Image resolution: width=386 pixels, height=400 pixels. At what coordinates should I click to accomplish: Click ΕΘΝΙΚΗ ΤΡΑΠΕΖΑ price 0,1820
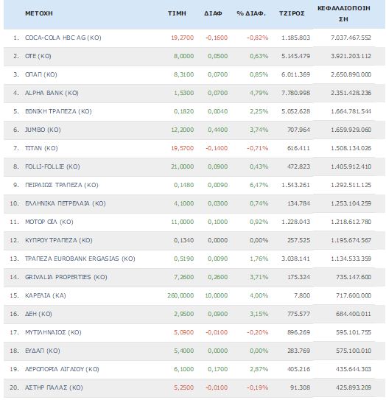tap(183, 111)
